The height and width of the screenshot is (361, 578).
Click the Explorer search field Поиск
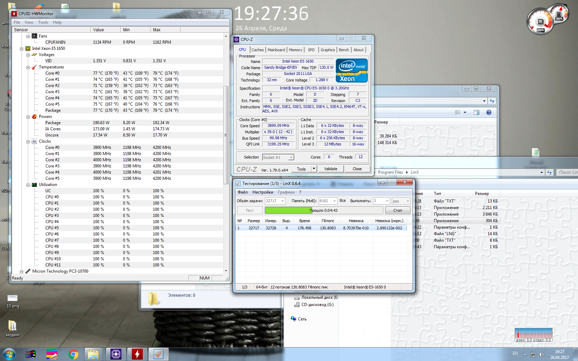567,172
